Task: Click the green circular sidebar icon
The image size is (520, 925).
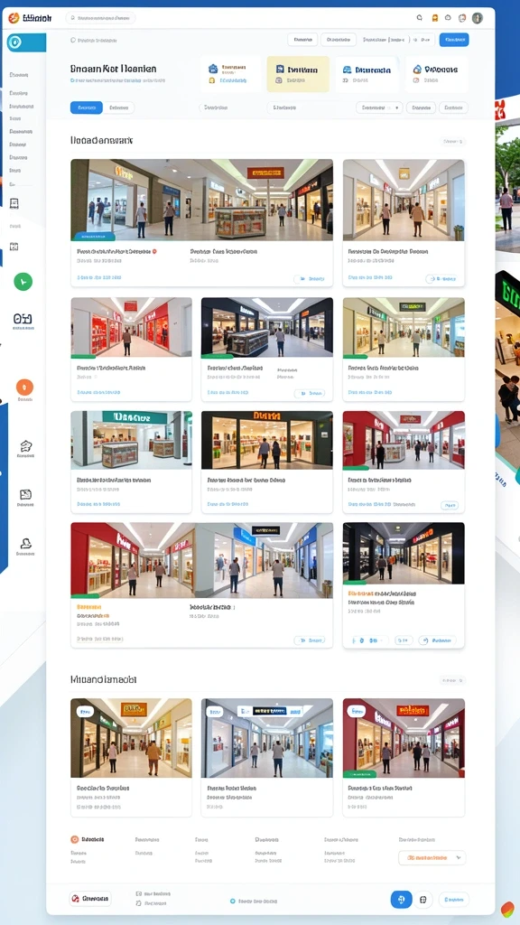Action: pos(23,282)
